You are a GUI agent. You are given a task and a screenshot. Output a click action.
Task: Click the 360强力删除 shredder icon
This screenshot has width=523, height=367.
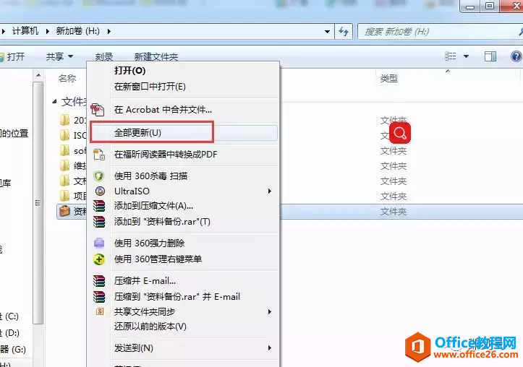pyautogui.click(x=99, y=243)
